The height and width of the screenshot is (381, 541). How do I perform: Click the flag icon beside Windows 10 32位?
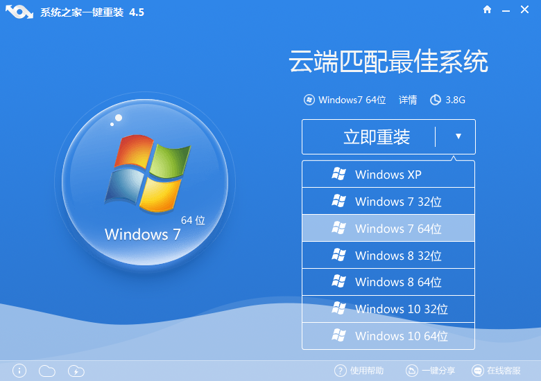point(338,308)
